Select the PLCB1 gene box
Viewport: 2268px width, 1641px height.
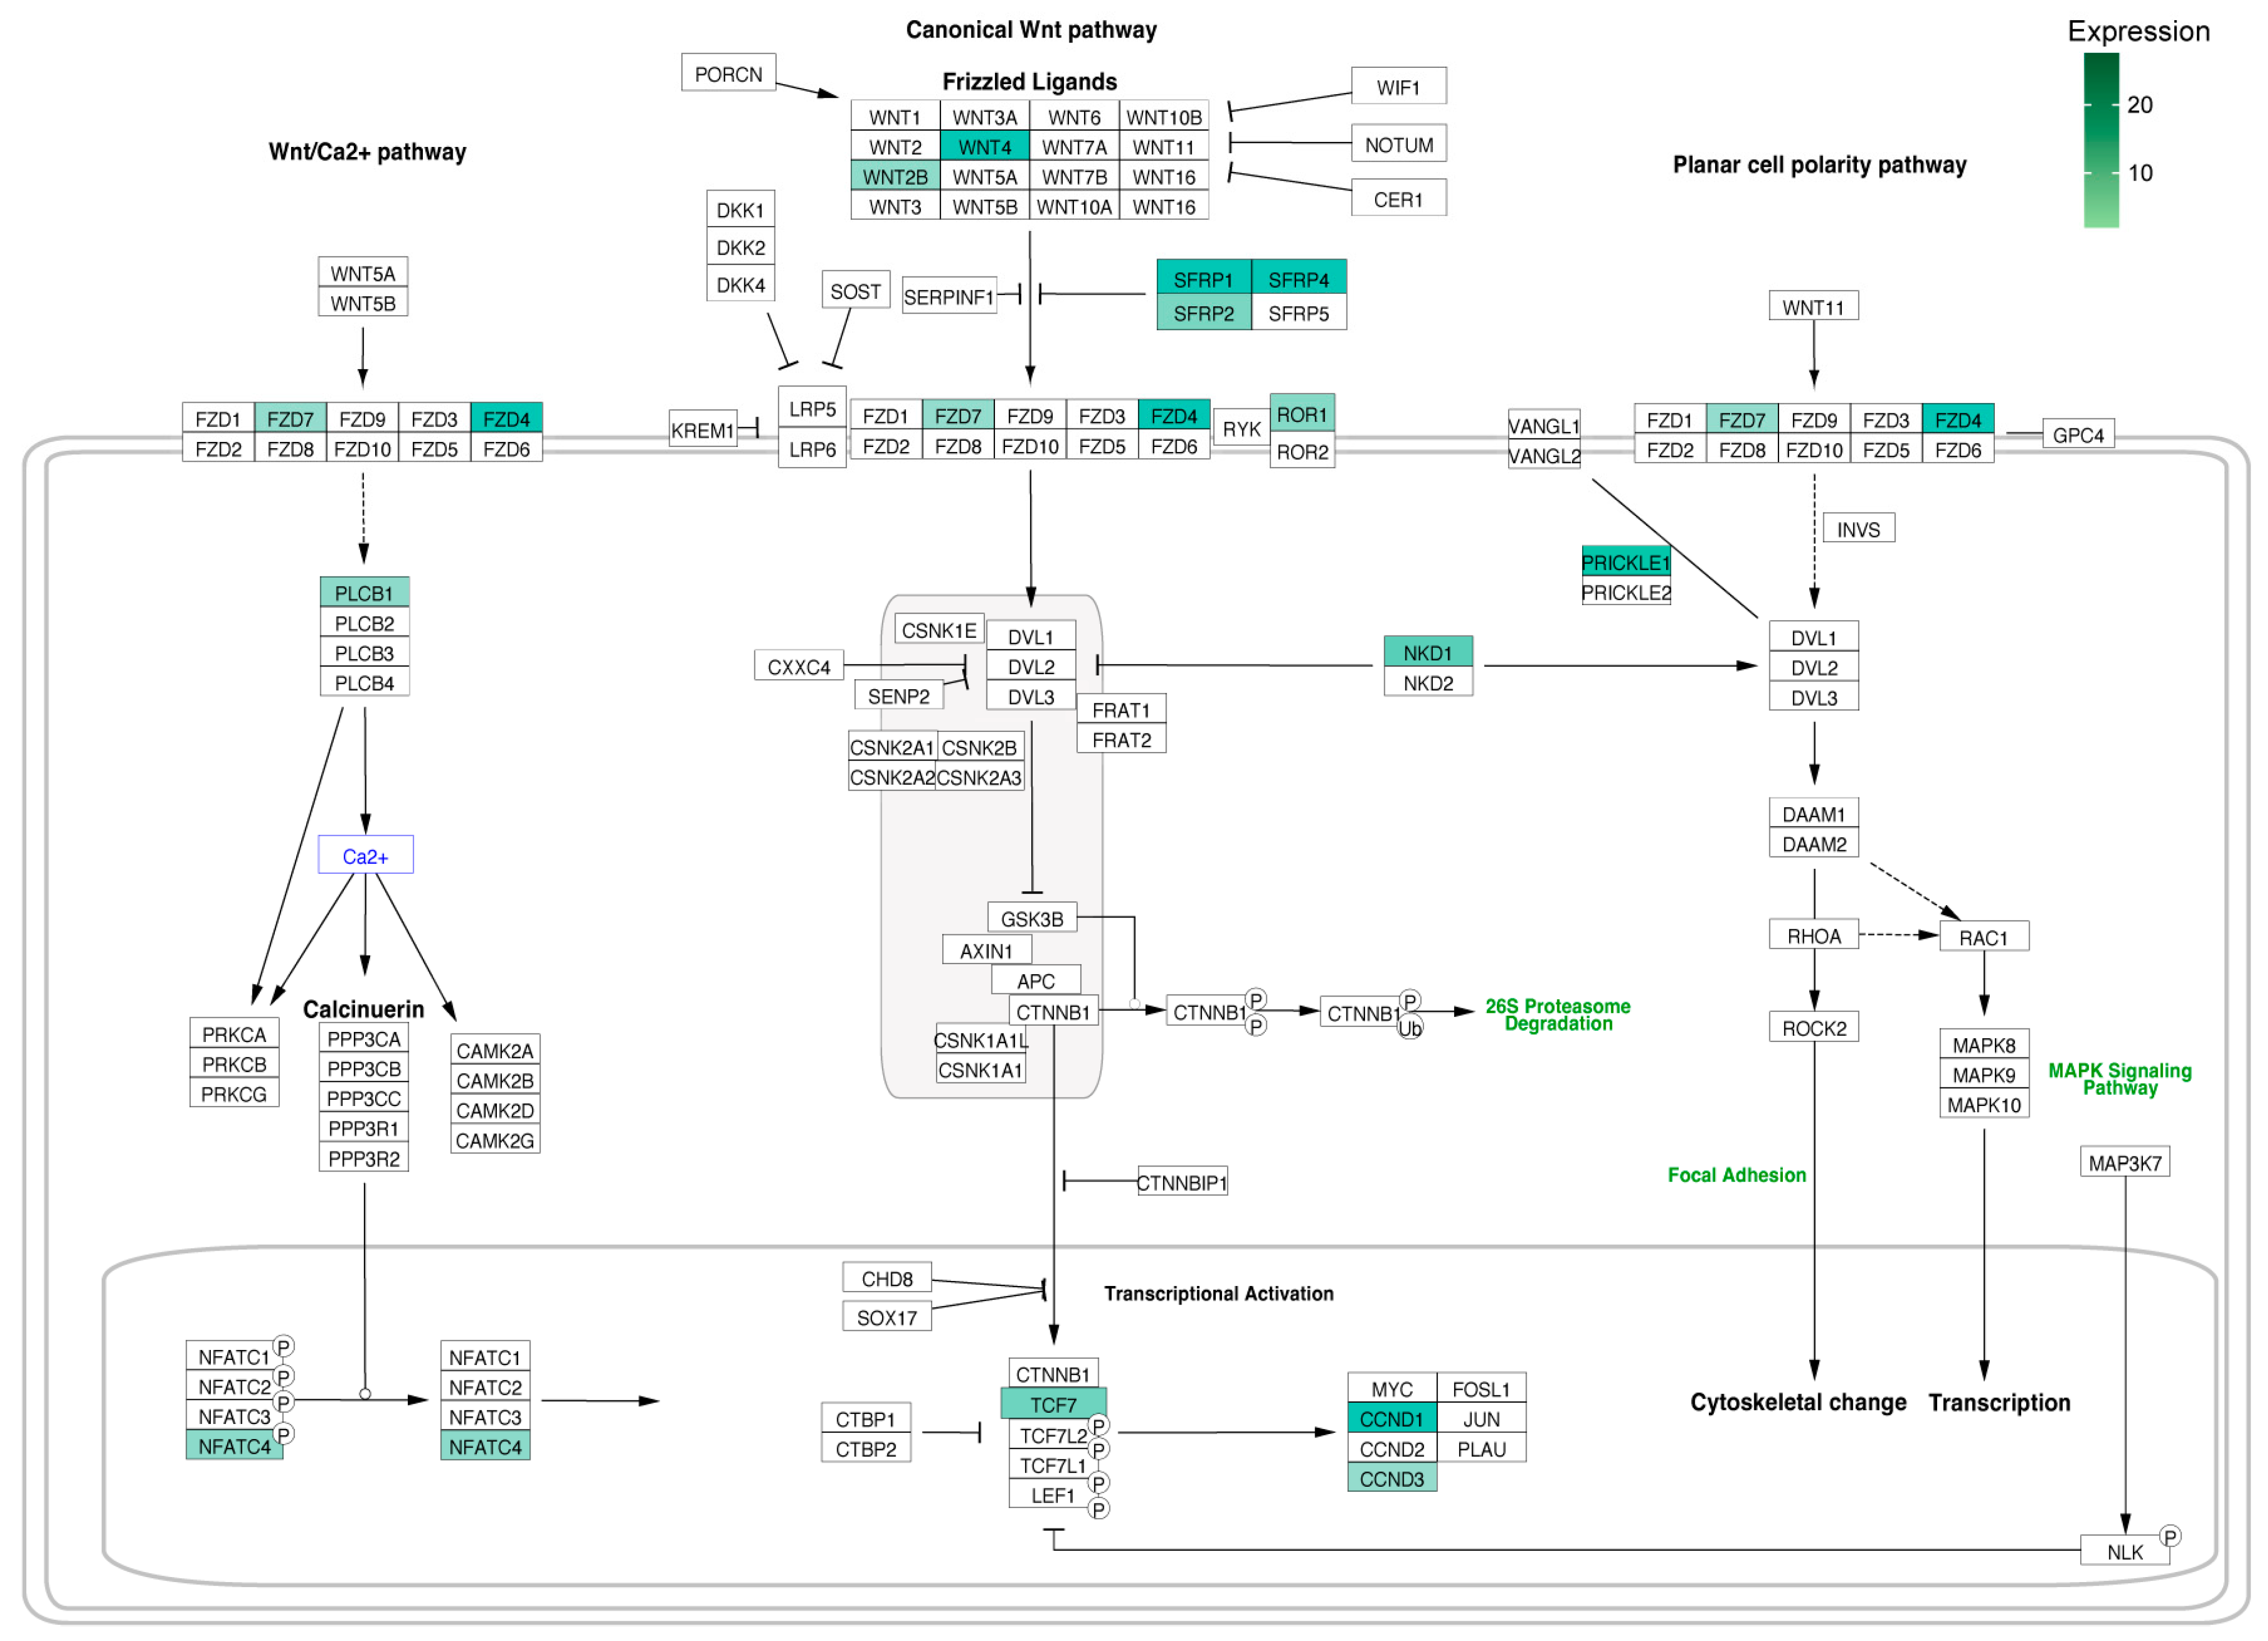point(364,593)
